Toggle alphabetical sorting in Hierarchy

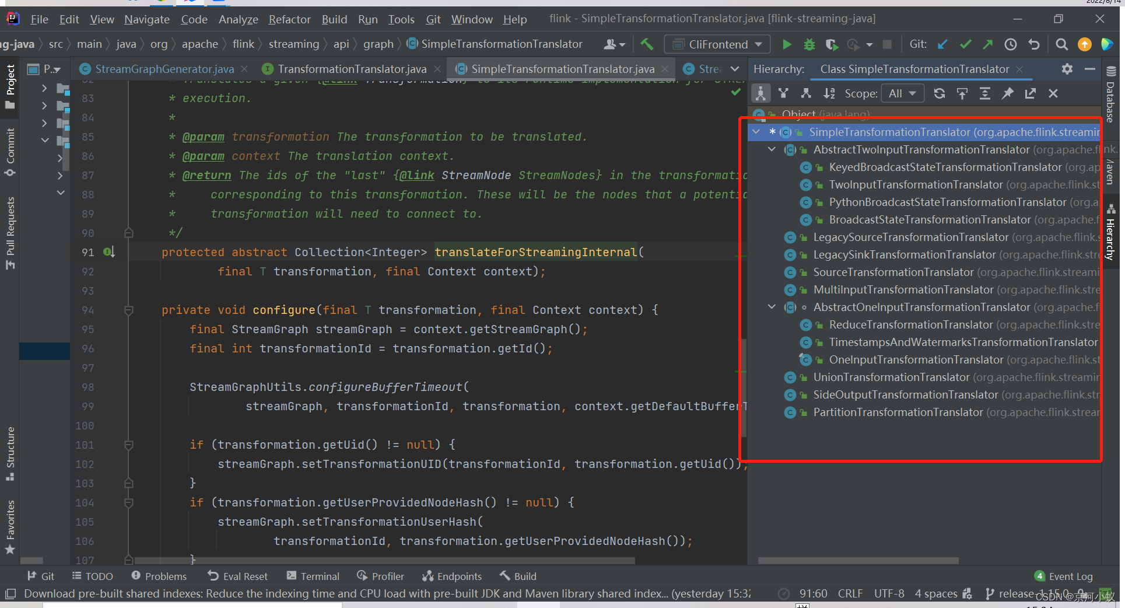coord(829,93)
